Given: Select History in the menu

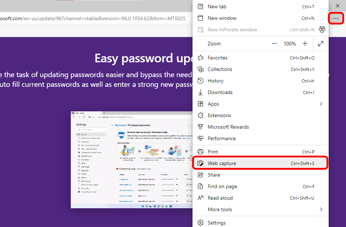Looking at the screenshot, I should point(260,81).
